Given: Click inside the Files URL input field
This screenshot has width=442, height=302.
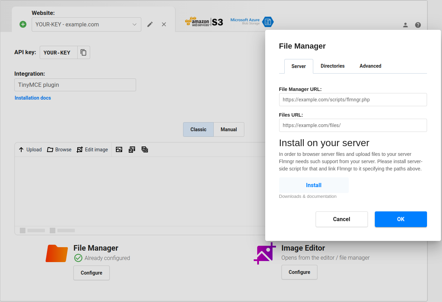Looking at the screenshot, I should 353,125.
